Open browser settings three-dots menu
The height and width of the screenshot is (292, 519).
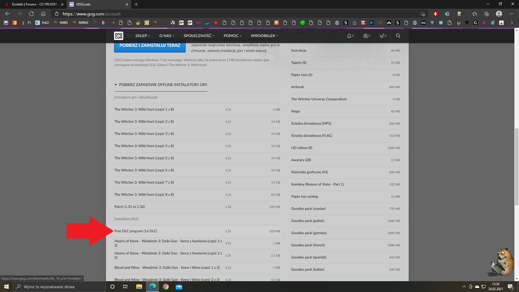click(x=511, y=14)
